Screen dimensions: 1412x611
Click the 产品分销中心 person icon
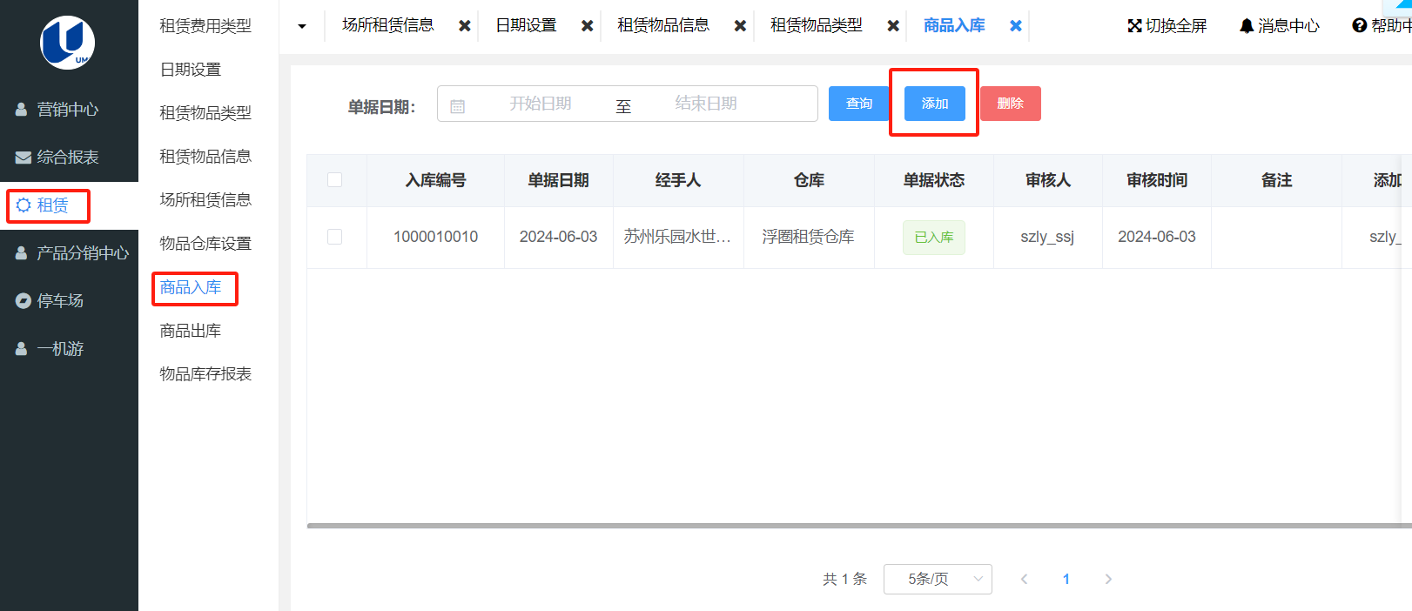pos(22,253)
